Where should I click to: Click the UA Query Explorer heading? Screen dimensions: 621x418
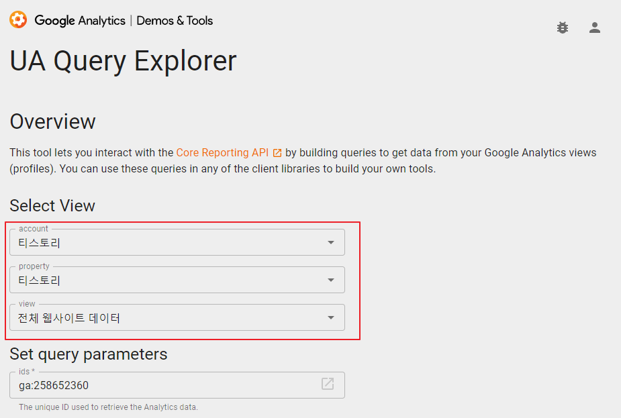(x=123, y=61)
